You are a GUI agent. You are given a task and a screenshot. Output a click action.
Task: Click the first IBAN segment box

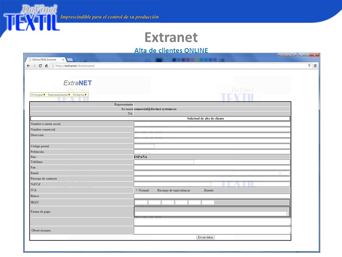pyautogui.click(x=141, y=202)
